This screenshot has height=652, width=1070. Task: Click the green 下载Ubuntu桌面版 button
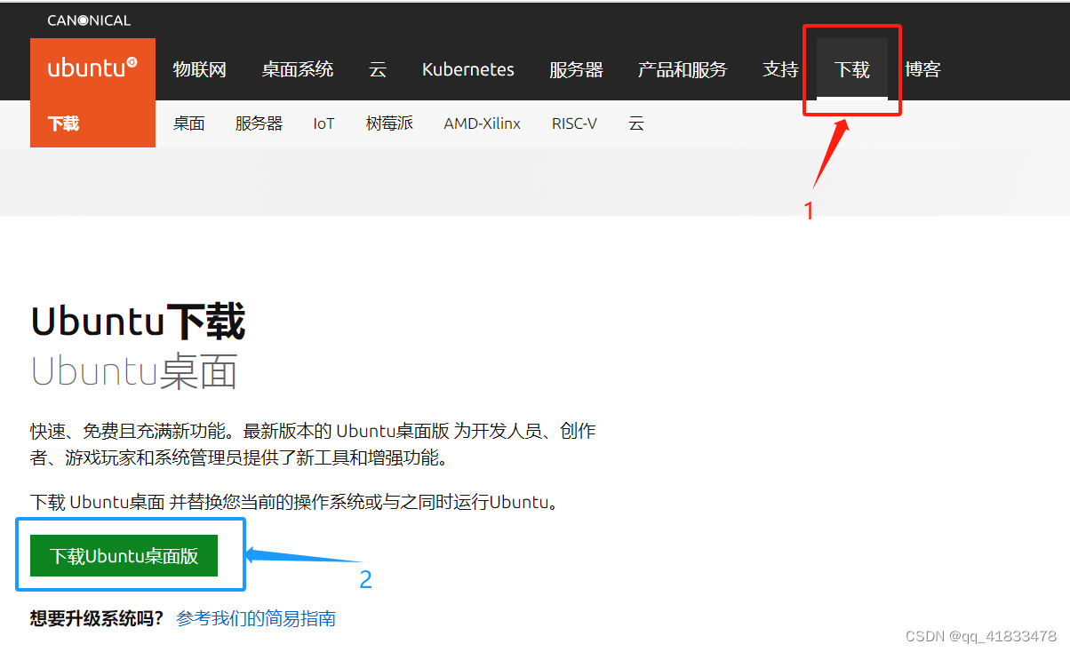[x=124, y=556]
